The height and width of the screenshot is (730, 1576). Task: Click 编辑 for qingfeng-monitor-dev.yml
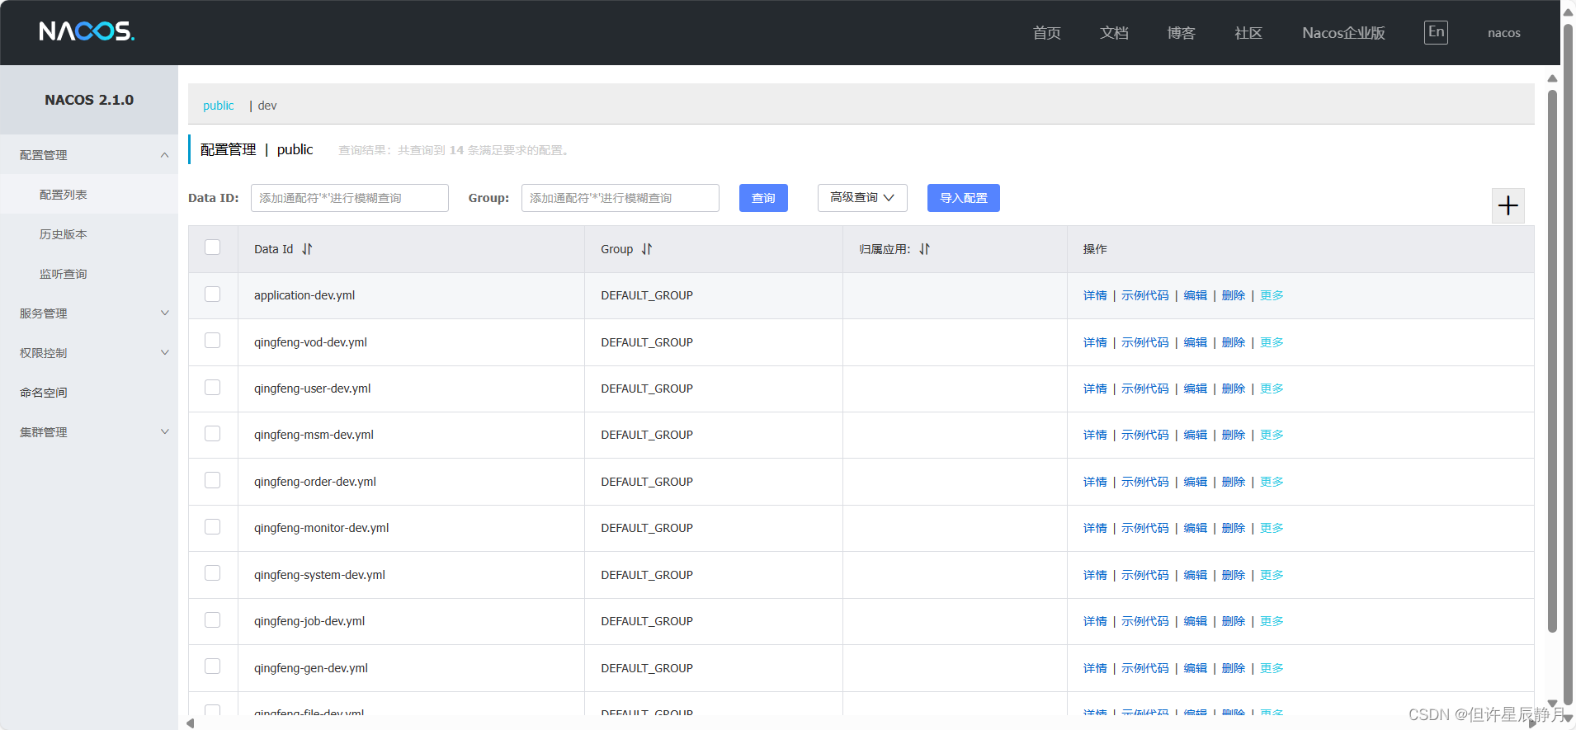pos(1195,528)
